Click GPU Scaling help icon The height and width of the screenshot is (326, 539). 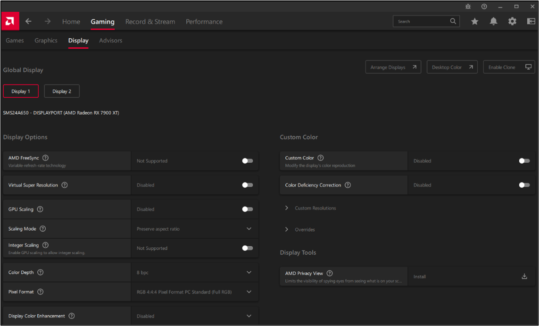(x=40, y=209)
